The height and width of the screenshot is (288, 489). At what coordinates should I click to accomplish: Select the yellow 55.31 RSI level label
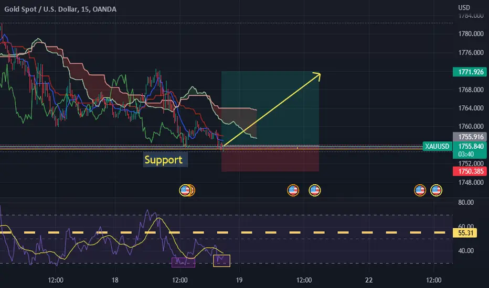tap(465, 233)
